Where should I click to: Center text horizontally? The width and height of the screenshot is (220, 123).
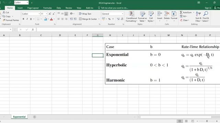(63, 19)
